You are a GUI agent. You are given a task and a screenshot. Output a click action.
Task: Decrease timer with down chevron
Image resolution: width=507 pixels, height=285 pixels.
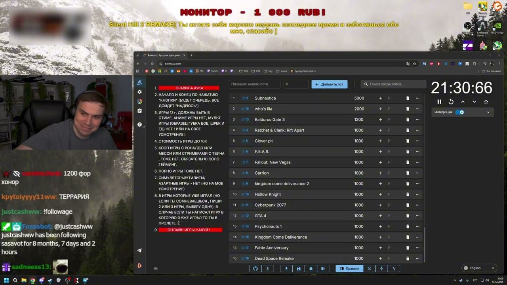(474, 102)
